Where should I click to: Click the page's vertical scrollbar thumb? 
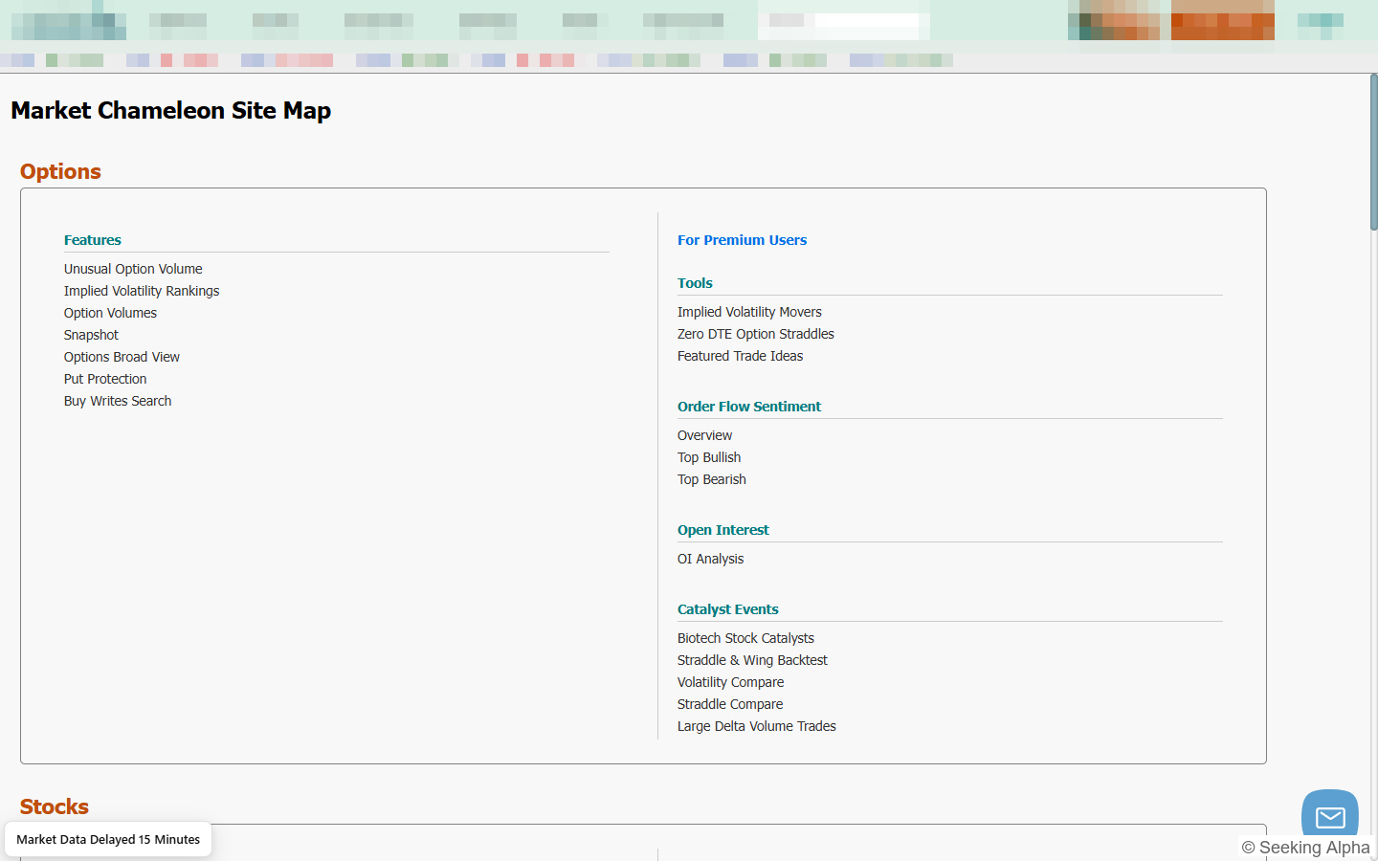(x=1373, y=151)
